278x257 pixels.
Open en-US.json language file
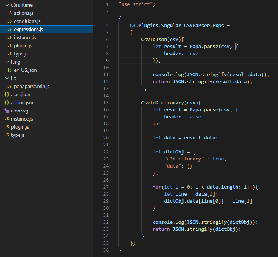click(26, 70)
